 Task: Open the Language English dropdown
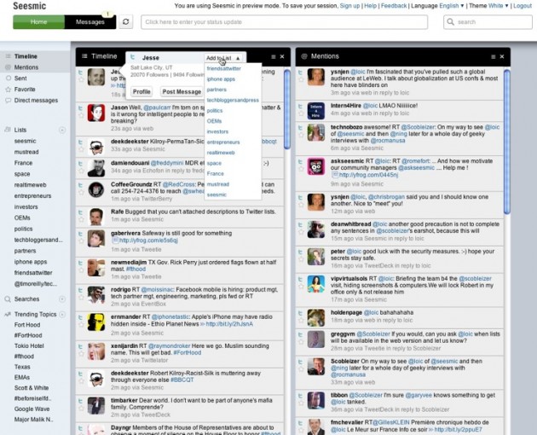(452, 5)
